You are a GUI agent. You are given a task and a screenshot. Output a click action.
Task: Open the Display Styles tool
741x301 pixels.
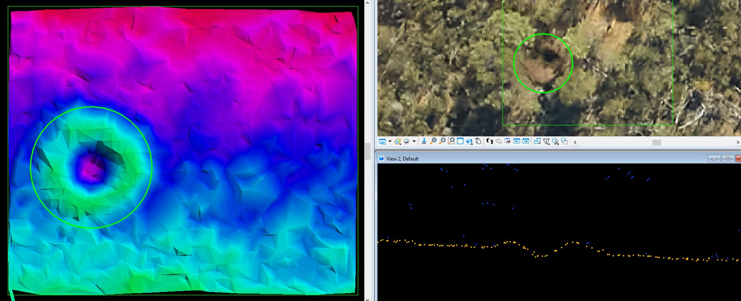click(x=398, y=142)
